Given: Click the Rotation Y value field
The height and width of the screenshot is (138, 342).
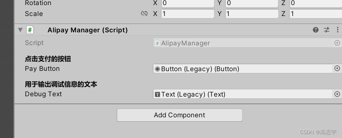Looking at the screenshot, I should click(x=252, y=3).
